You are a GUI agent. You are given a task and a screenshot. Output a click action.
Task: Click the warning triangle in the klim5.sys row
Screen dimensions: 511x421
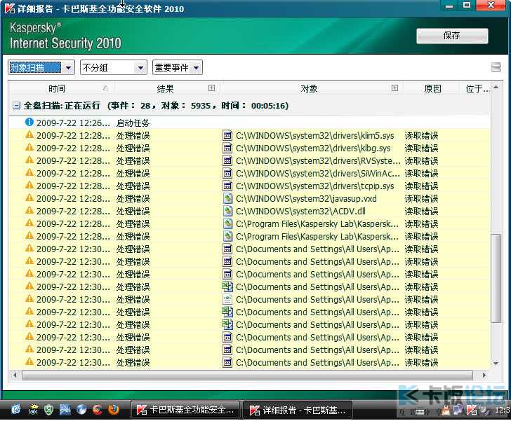click(29, 135)
